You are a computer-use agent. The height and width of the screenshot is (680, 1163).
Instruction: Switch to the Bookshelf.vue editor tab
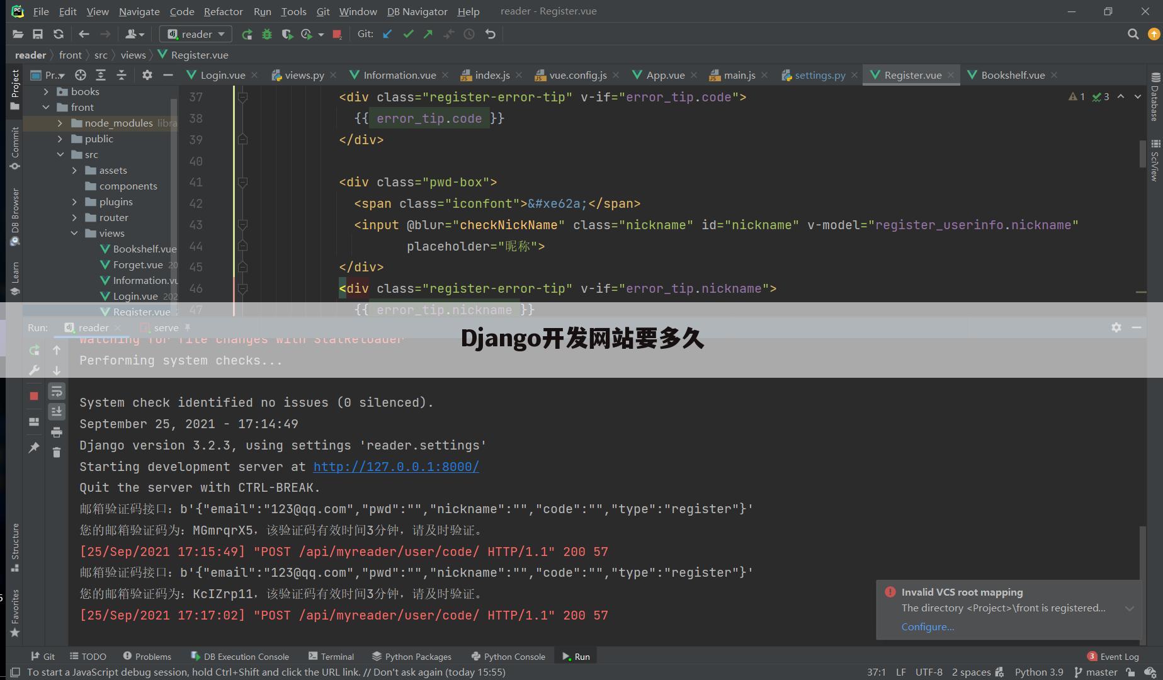[x=1012, y=75]
